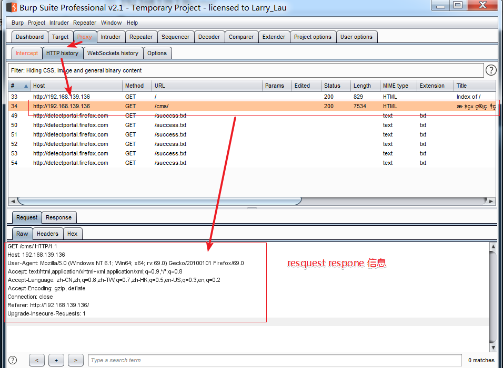Screen dimensions: 503x368
Task: Open the Comparer tab
Action: point(241,37)
